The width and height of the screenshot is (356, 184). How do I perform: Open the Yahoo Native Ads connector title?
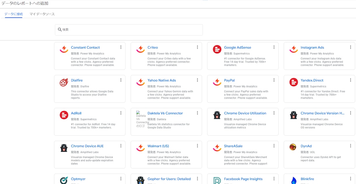[162, 80]
